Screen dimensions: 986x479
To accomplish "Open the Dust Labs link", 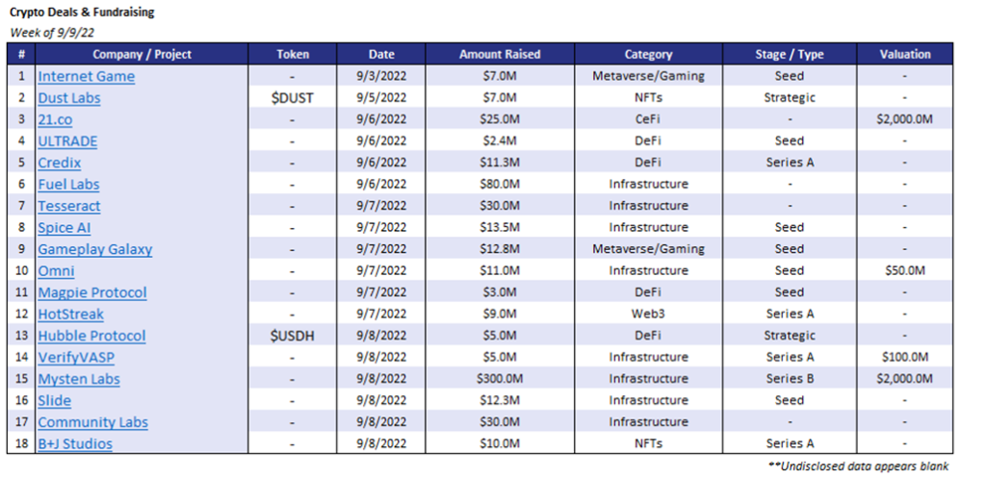I will click(69, 98).
